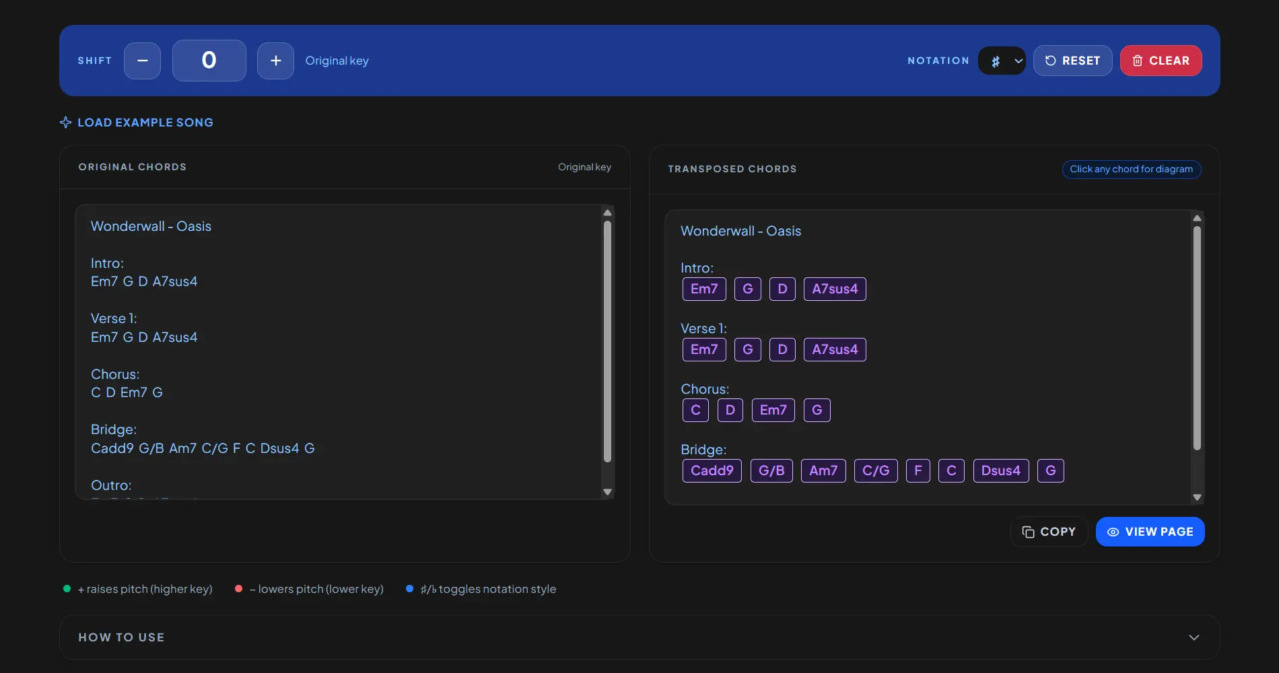Click the transposed chords scrollbar thumb

1197,338
